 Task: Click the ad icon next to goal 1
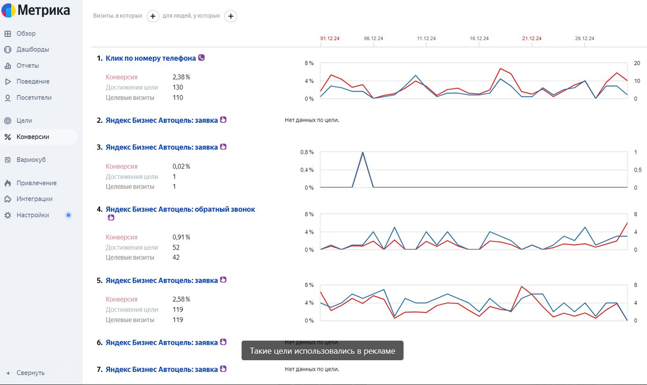click(x=201, y=58)
